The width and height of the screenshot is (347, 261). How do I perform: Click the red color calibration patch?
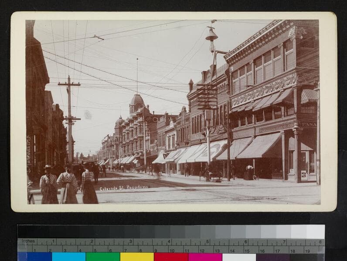pos(171,257)
